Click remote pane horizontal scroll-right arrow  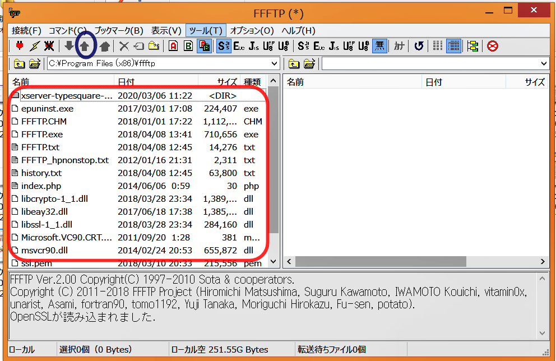(543, 262)
